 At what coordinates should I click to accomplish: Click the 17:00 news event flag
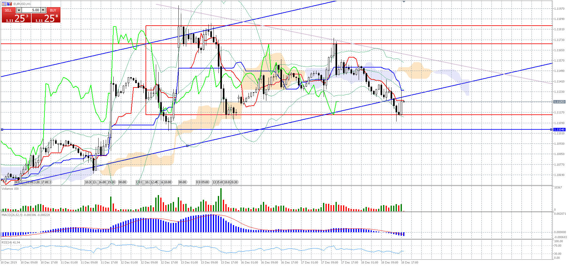[x=45, y=182]
